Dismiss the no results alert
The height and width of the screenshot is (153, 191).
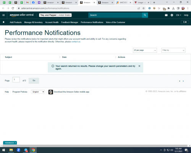pyautogui.click(x=139, y=66)
